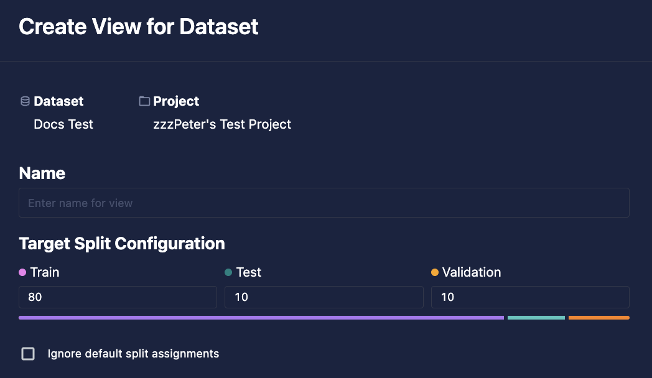
Task: Click the Create View for Dataset title
Action: coord(139,27)
